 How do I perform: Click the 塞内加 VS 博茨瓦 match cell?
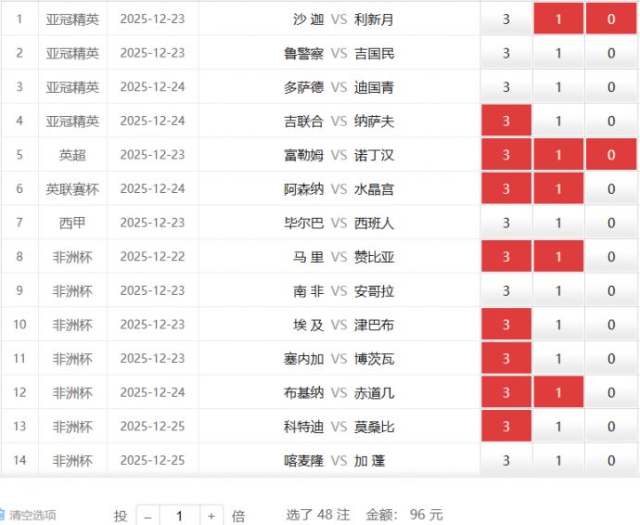coord(339,359)
